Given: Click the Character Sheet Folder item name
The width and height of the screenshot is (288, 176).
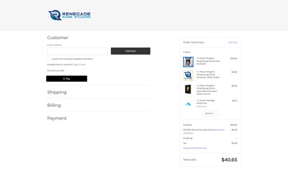Looking at the screenshot, I should pos(208,75).
